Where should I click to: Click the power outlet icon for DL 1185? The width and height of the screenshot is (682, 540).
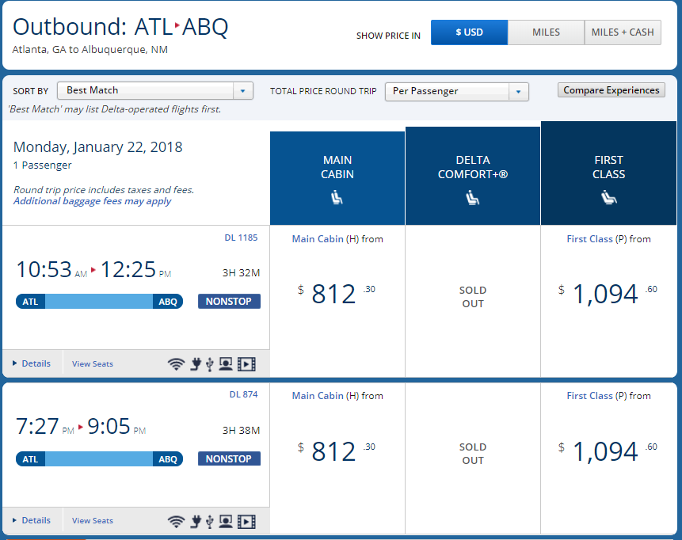[x=195, y=364]
